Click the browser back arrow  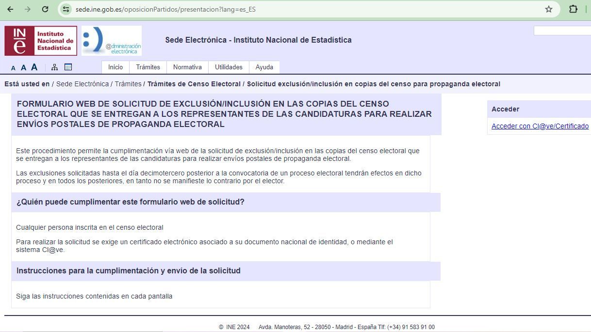[x=11, y=9]
